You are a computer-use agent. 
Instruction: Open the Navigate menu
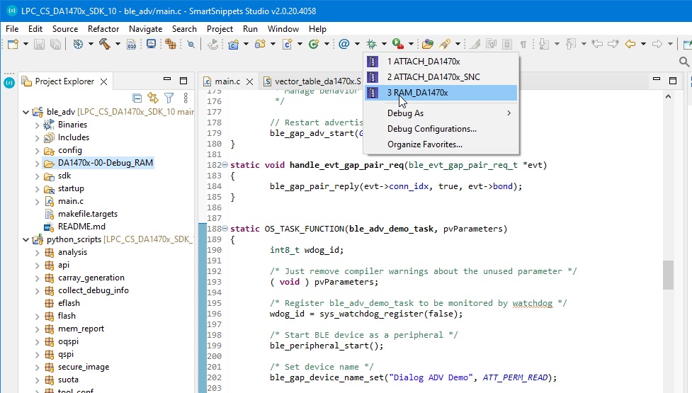point(146,28)
